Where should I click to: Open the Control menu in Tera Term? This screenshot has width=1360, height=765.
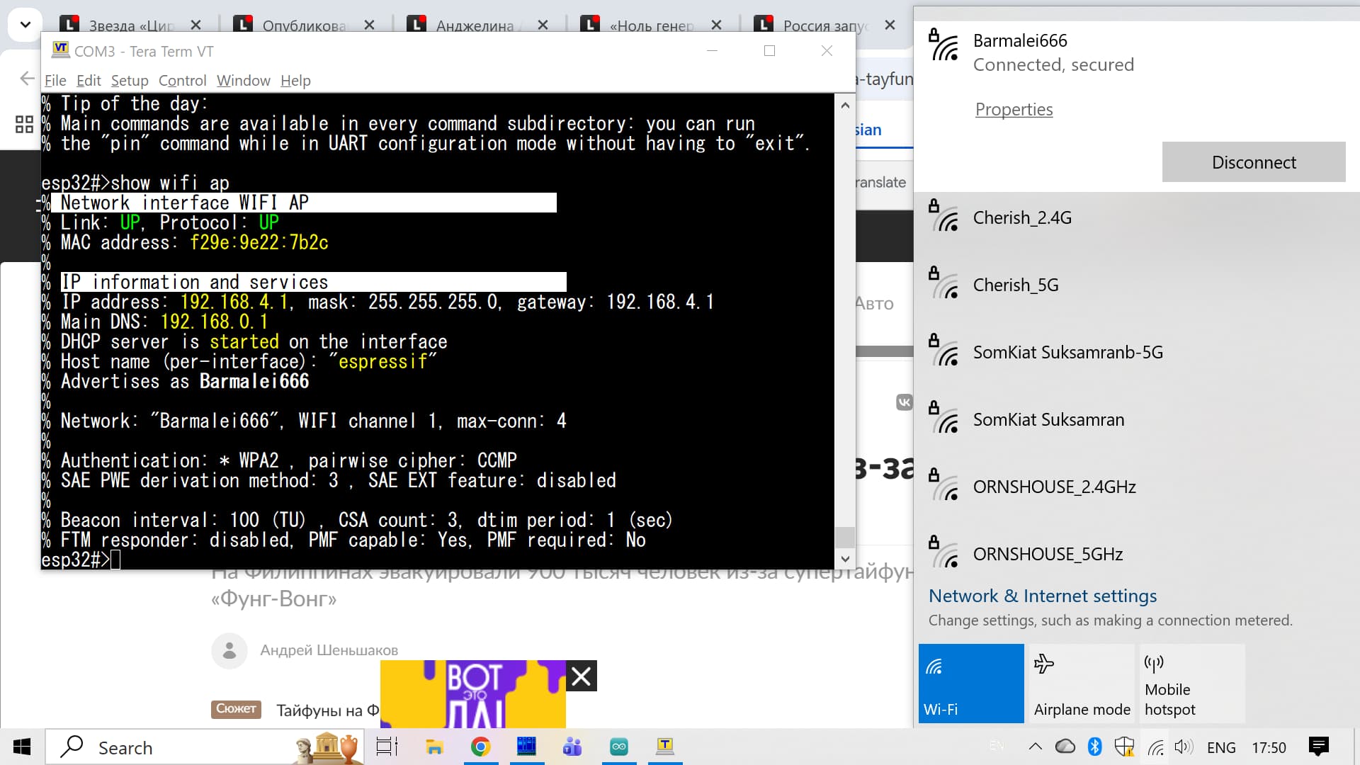[x=182, y=81]
